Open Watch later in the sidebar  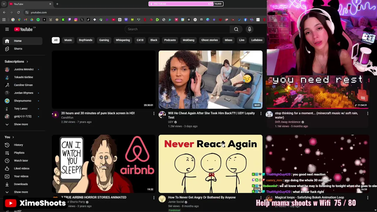click(22, 160)
